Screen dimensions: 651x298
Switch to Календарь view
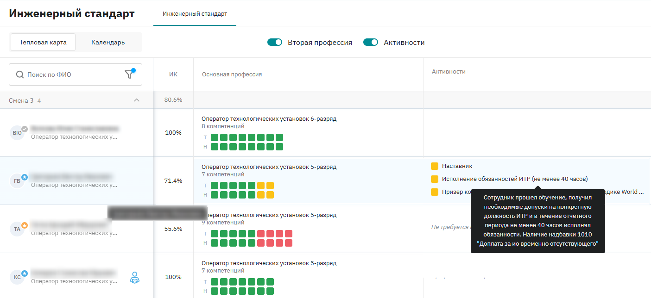[x=108, y=43]
